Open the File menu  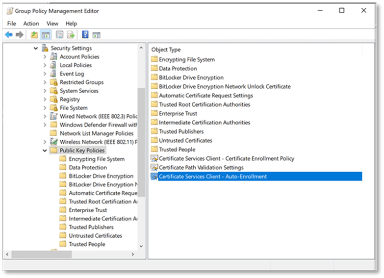11,24
